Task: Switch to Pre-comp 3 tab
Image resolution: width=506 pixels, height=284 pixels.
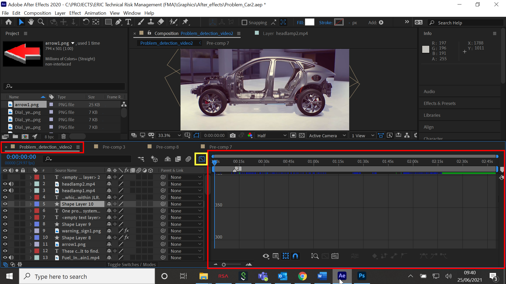Action: (x=114, y=147)
